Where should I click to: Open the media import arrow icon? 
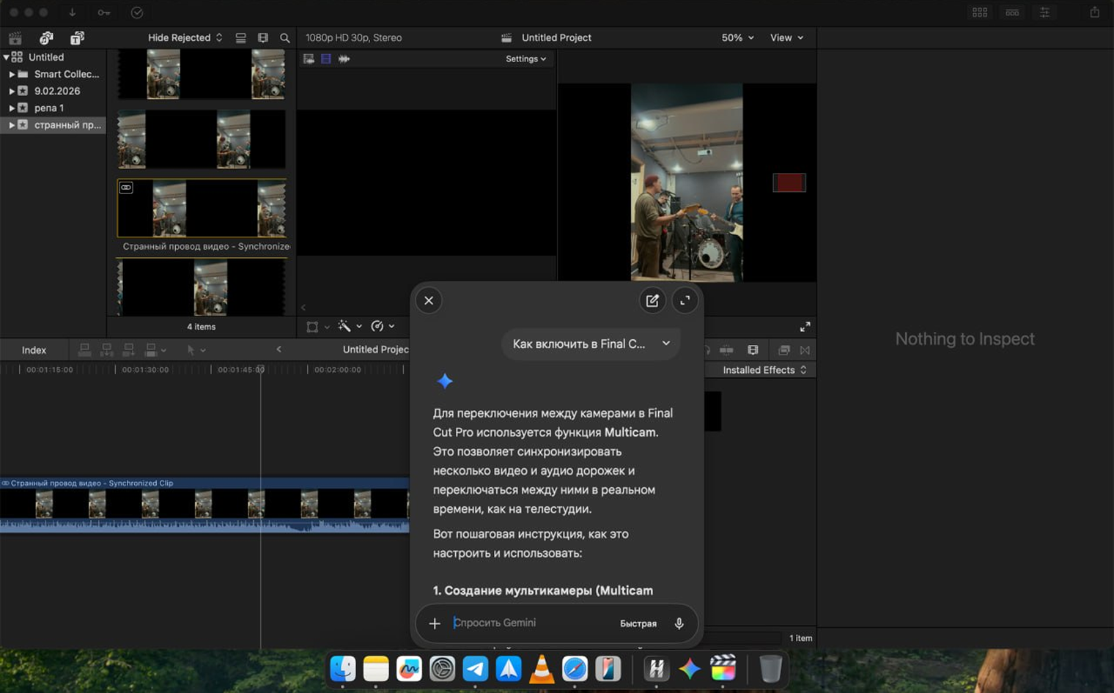point(72,12)
